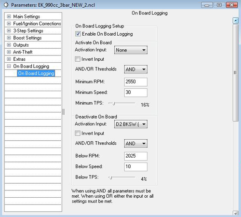Click the Minimum RPM field showing 2550
Screen dimensions: 241x217
[x=136, y=82]
